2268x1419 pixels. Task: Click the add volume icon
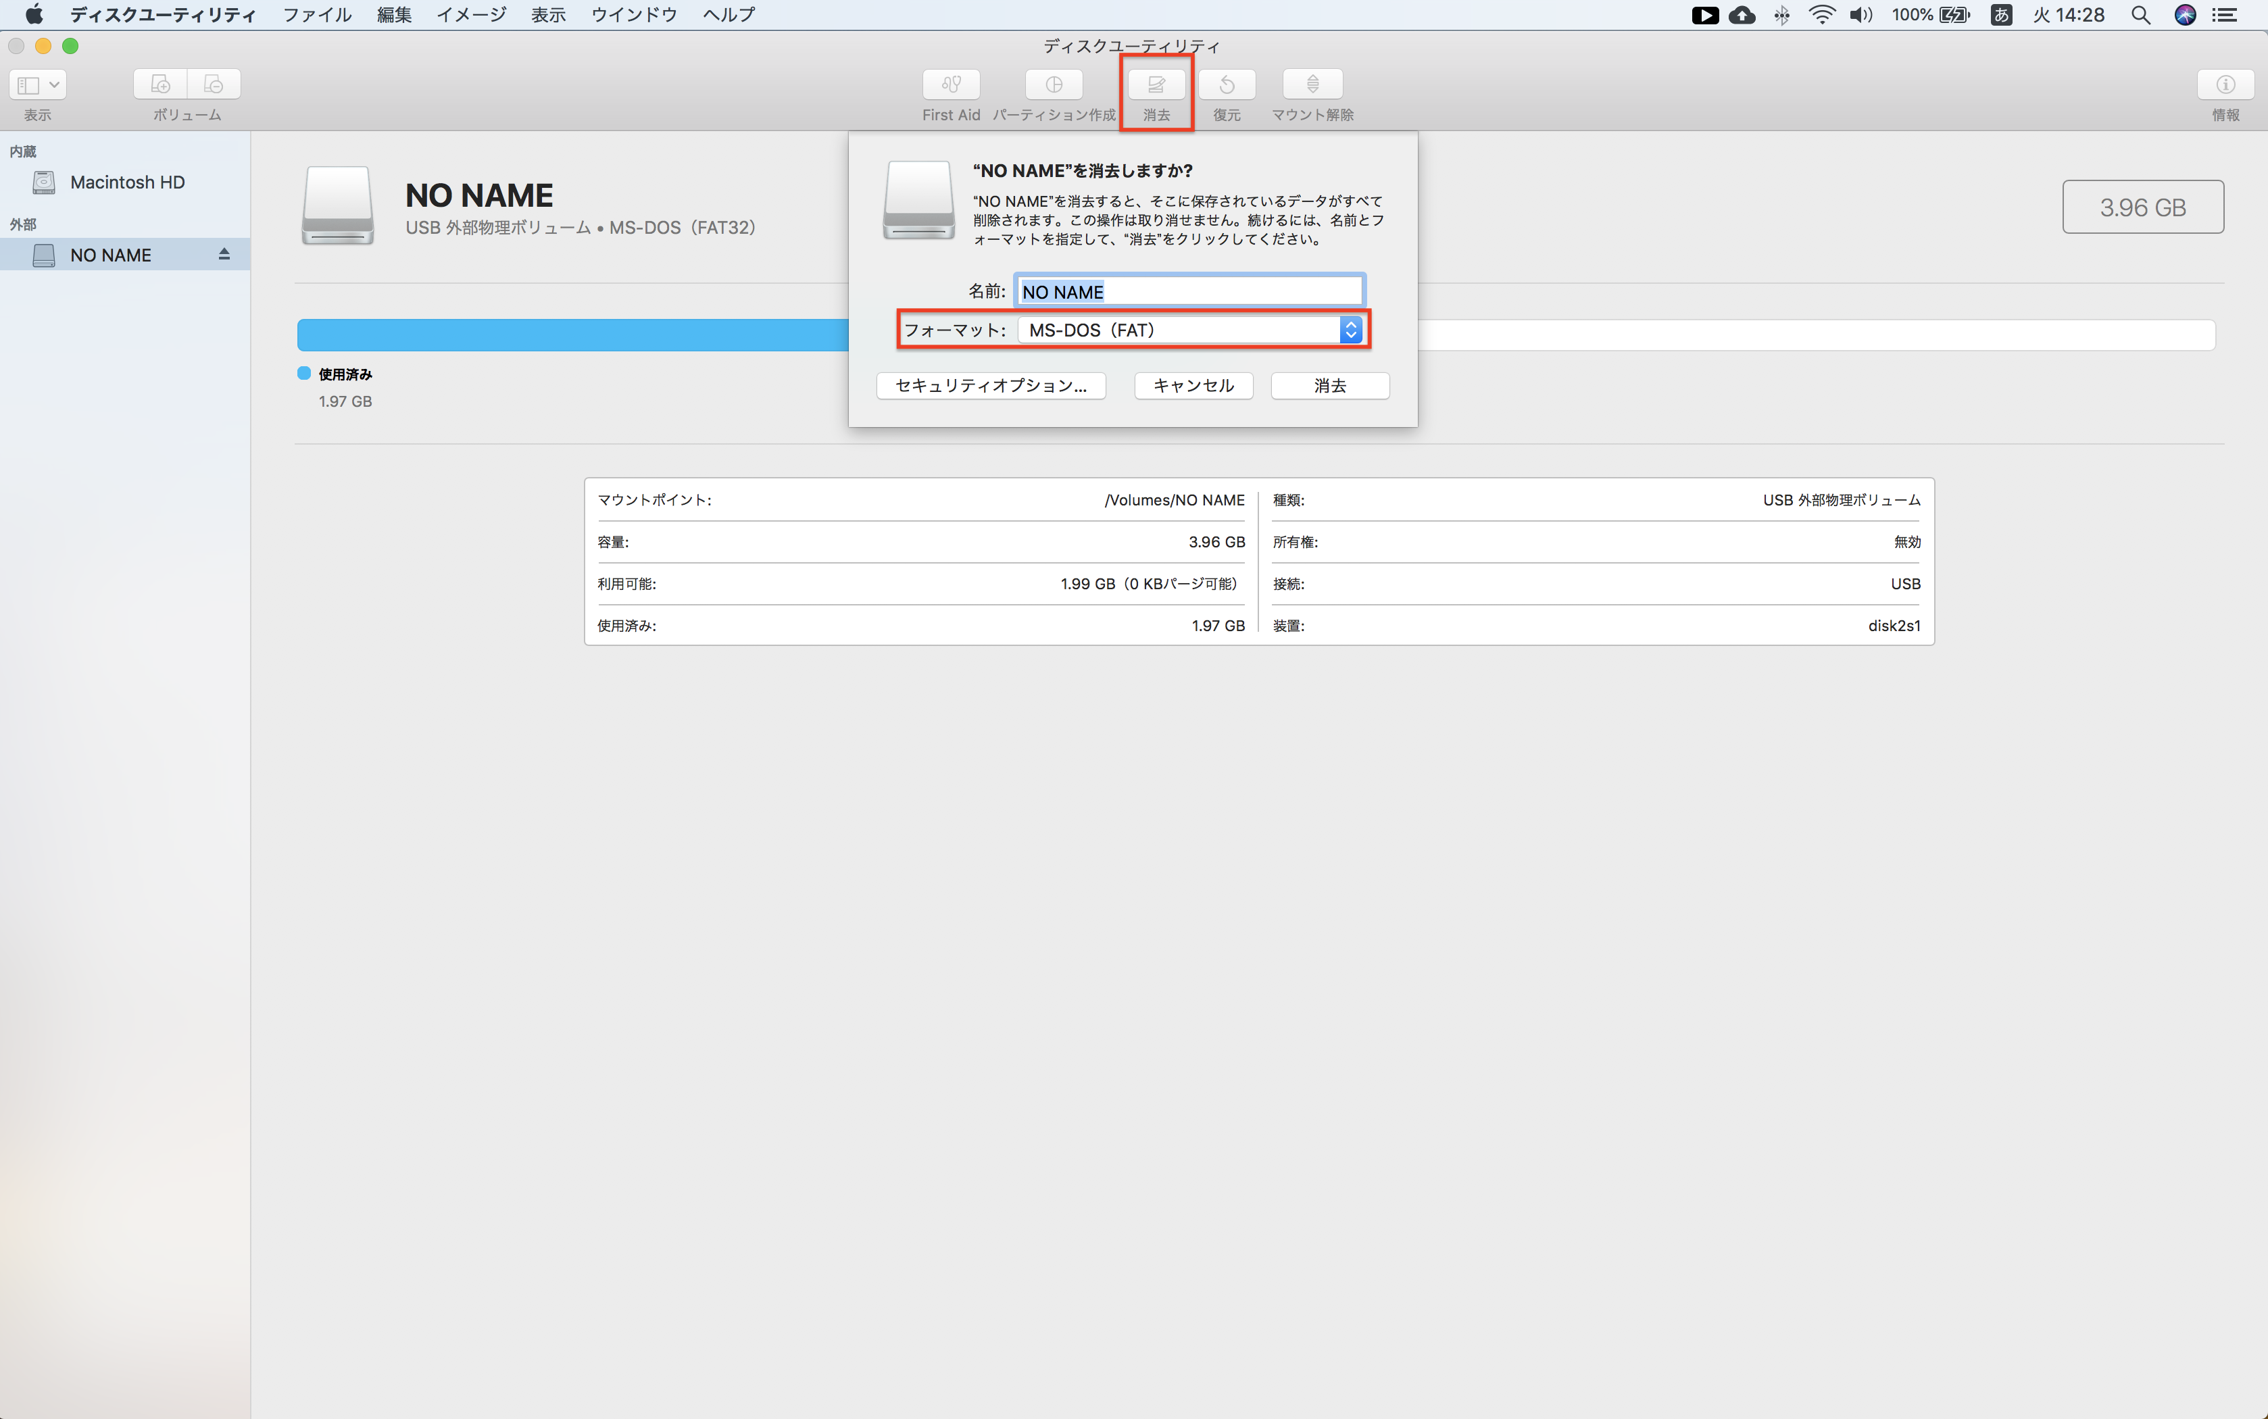pyautogui.click(x=160, y=84)
